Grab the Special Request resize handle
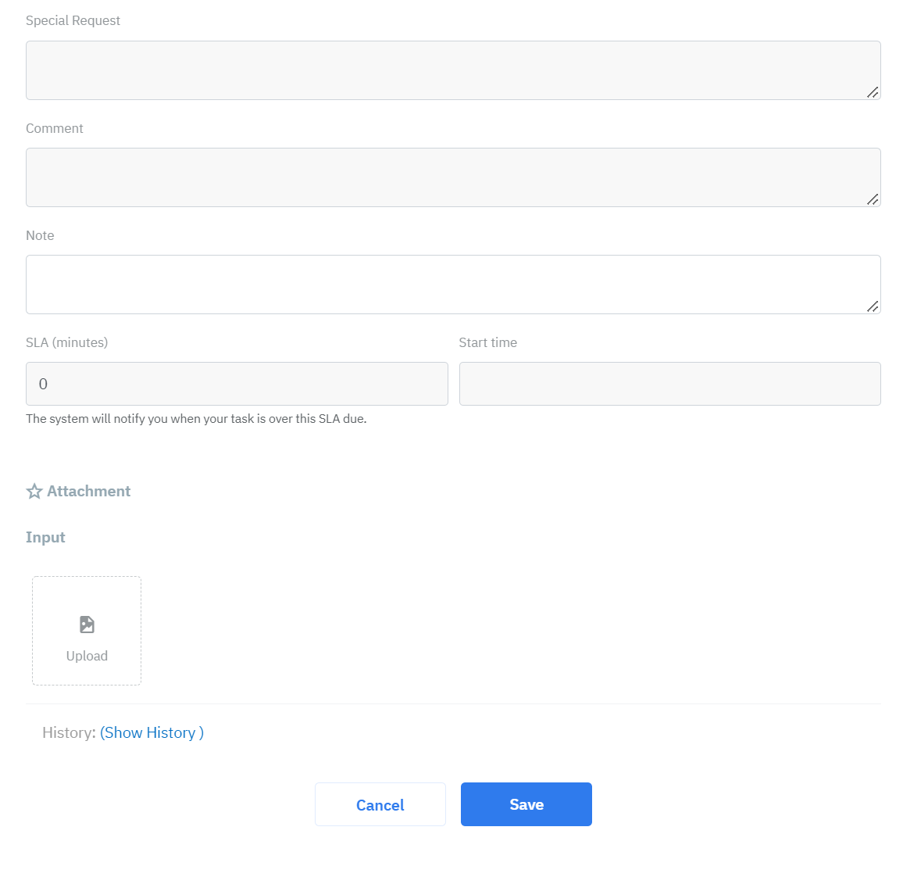Viewport: 903px width, 877px height. coord(873,92)
